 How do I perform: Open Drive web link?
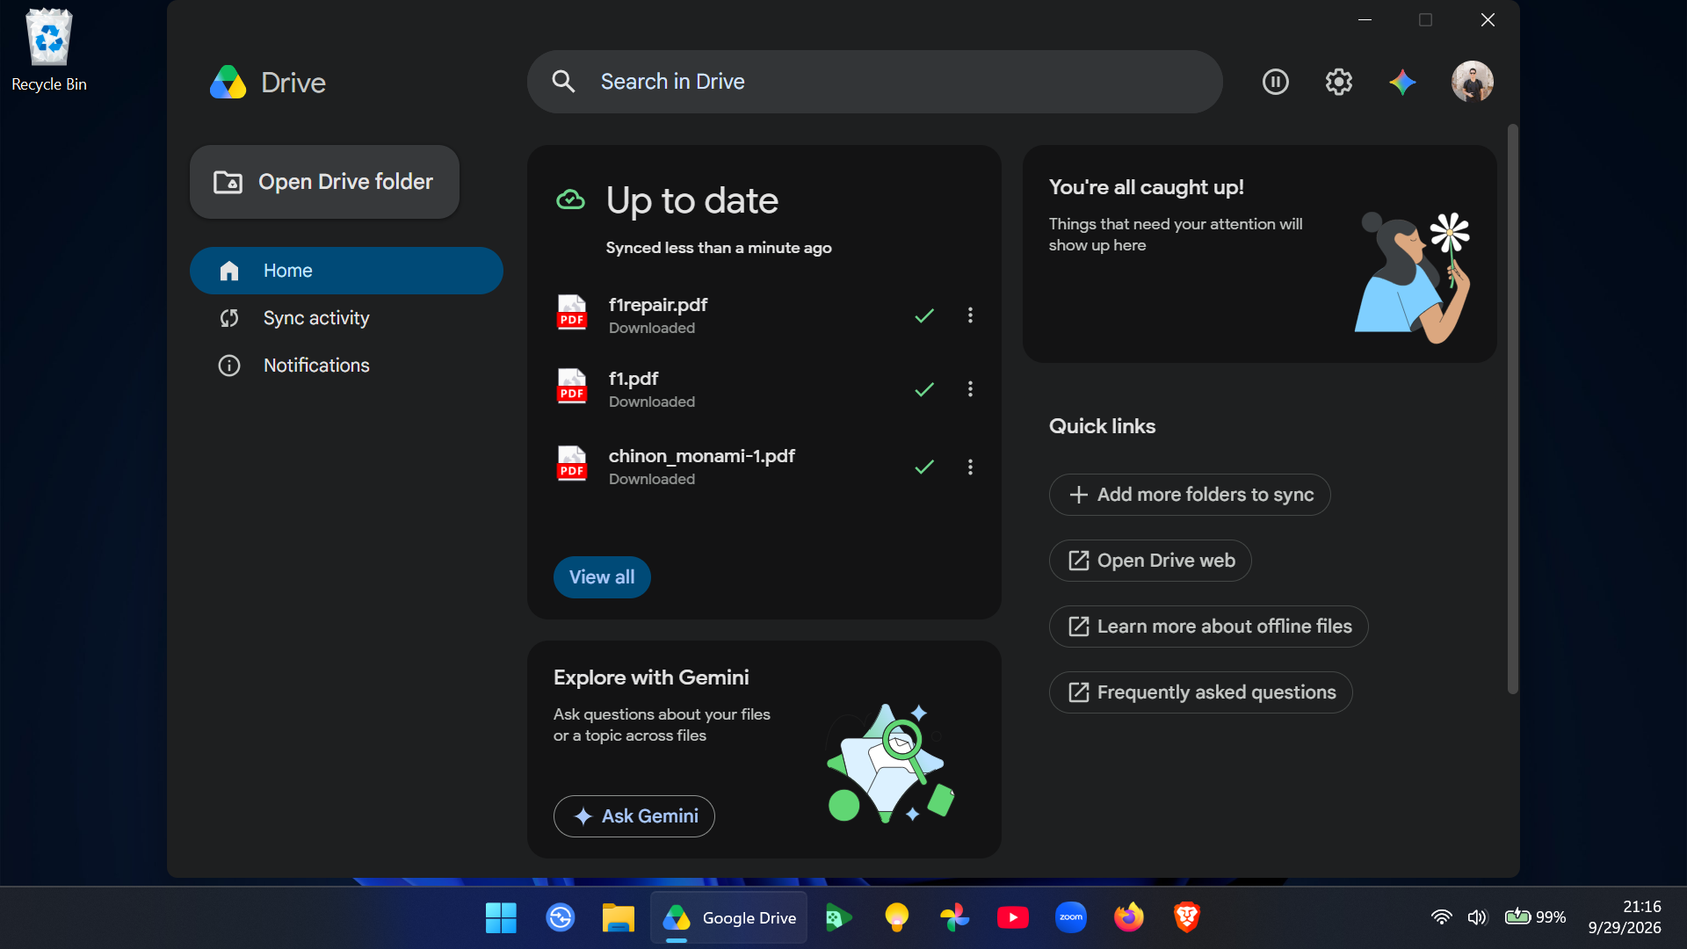point(1150,561)
